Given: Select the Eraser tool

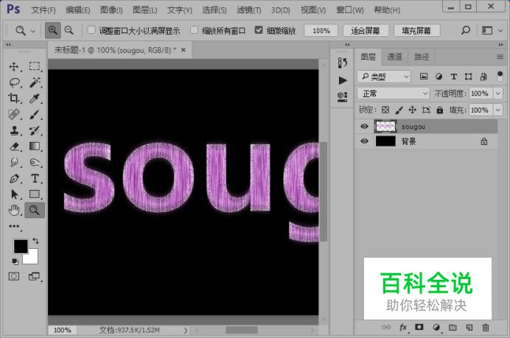Looking at the screenshot, I should pyautogui.click(x=14, y=147).
